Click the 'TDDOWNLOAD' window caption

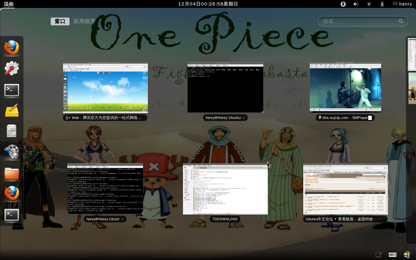pos(225,219)
